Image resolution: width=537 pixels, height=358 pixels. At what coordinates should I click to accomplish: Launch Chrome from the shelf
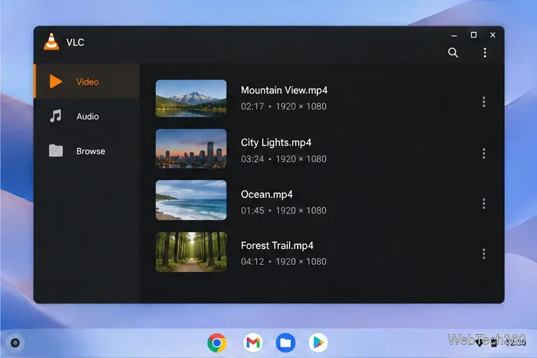217,342
